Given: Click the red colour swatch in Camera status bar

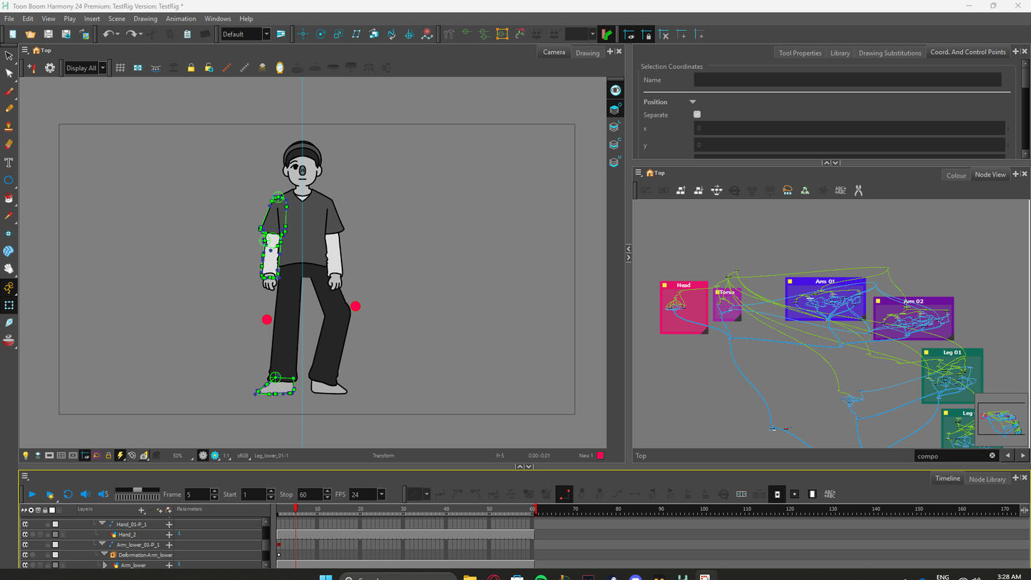Looking at the screenshot, I should pyautogui.click(x=600, y=456).
